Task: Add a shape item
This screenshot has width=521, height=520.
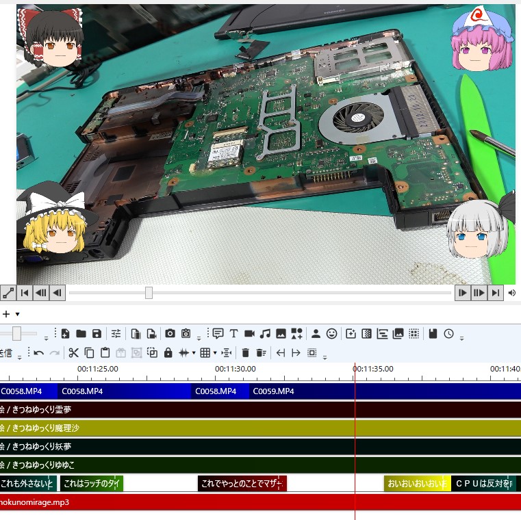Action: pyautogui.click(x=296, y=333)
